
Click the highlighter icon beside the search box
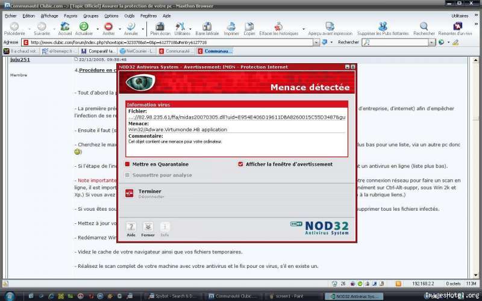[x=455, y=42]
